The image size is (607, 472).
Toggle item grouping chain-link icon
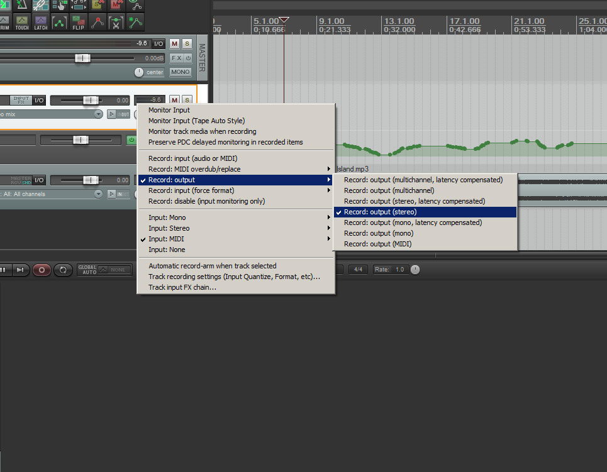pyautogui.click(x=40, y=4)
